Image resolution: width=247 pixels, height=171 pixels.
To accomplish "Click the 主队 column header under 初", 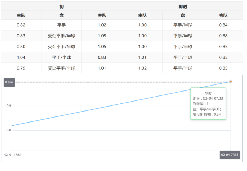I will 21,15.
